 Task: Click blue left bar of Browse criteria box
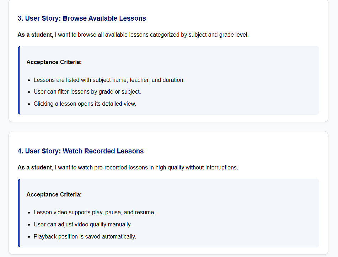(19, 80)
